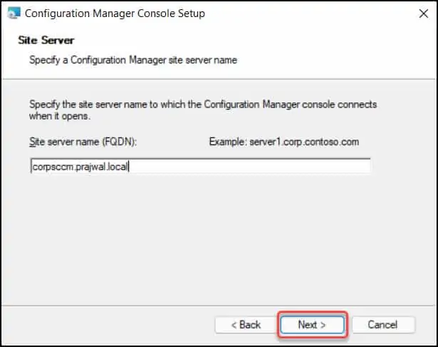Click the Configuration Manager setup title icon
The width and height of the screenshot is (438, 347).
pos(14,13)
